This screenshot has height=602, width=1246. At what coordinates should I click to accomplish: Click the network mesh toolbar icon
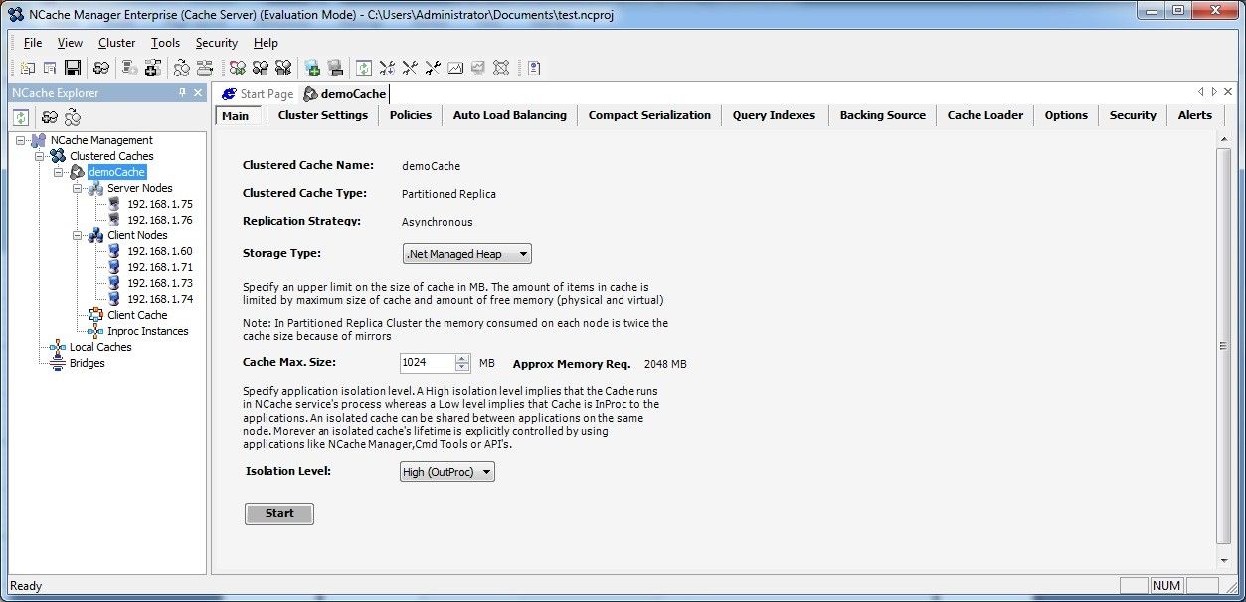[501, 68]
